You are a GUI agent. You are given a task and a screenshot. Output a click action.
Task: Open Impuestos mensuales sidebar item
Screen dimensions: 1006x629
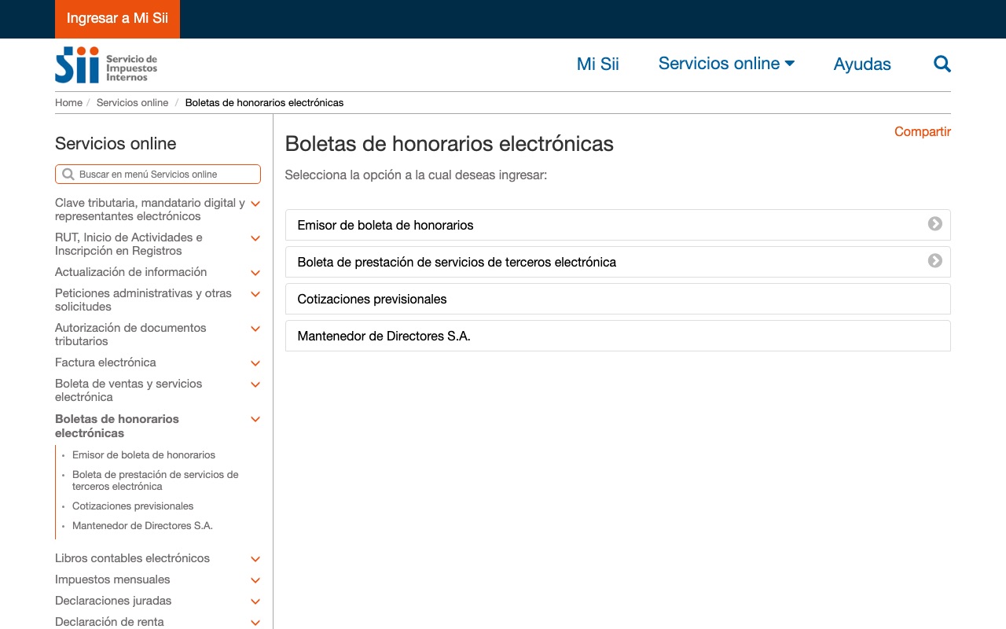coord(112,579)
